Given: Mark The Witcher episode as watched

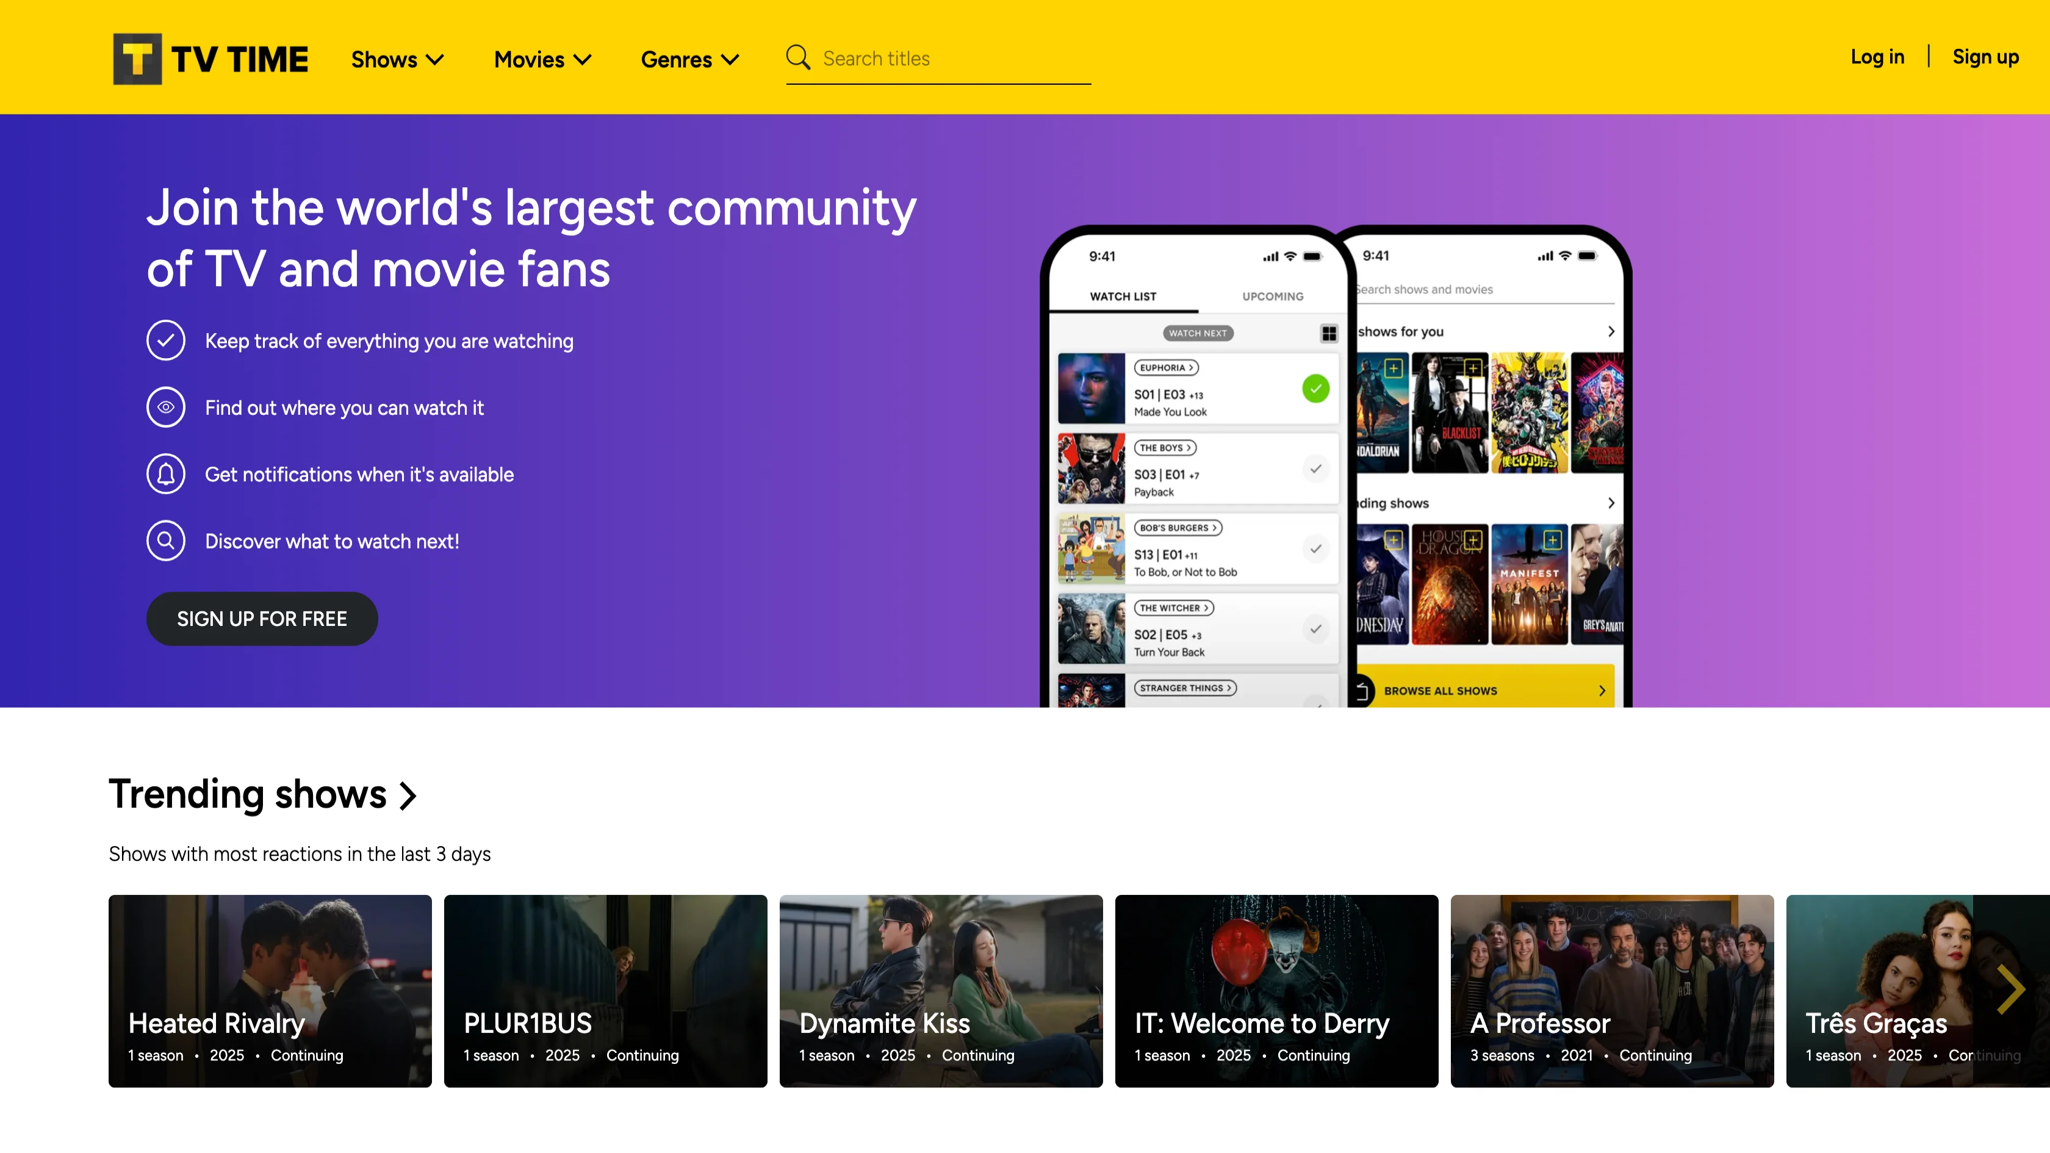Looking at the screenshot, I should click(1315, 628).
